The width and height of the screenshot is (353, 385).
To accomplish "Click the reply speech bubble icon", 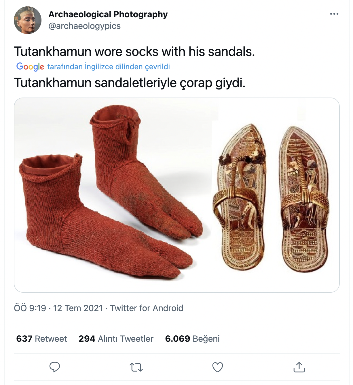I will point(54,367).
